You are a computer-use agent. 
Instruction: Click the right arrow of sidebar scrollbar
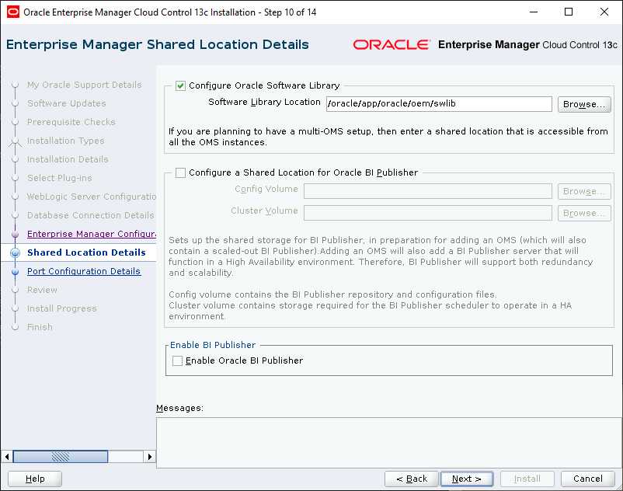point(149,457)
